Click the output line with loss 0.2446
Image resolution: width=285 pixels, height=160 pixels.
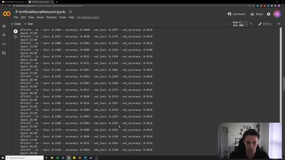86,30
